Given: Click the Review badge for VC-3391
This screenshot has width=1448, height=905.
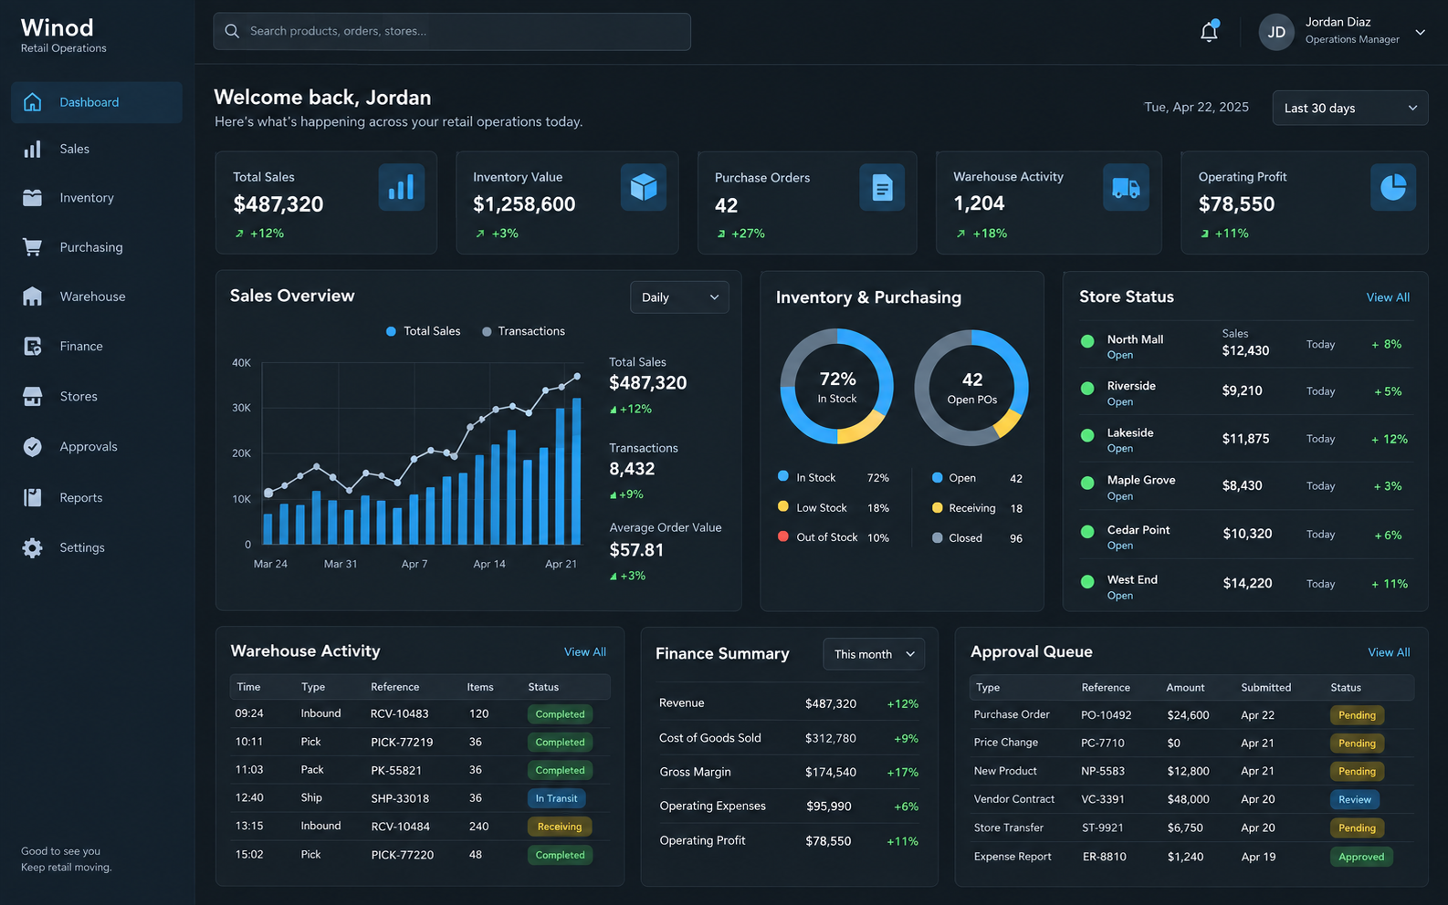Looking at the screenshot, I should (x=1355, y=799).
